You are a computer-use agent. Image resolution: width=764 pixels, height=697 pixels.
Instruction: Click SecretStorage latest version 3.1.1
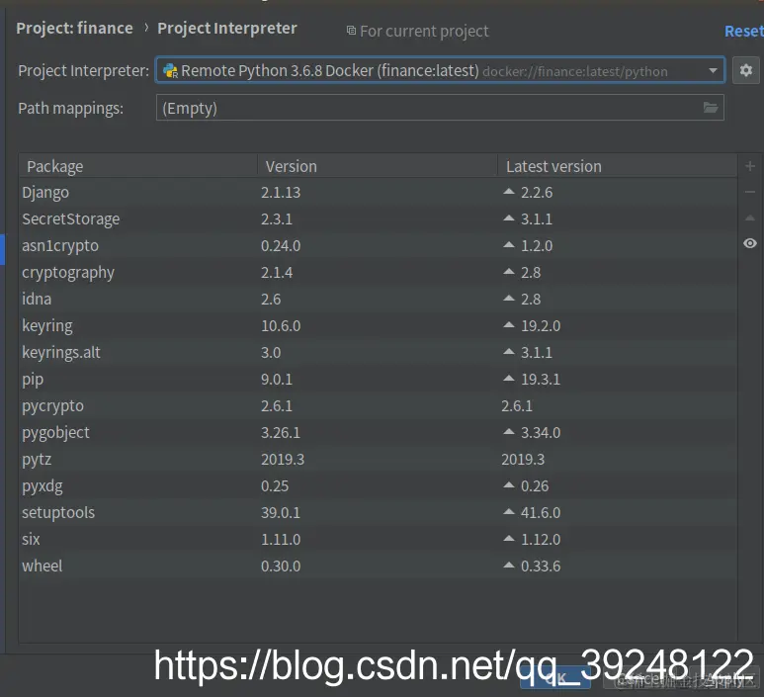[537, 219]
